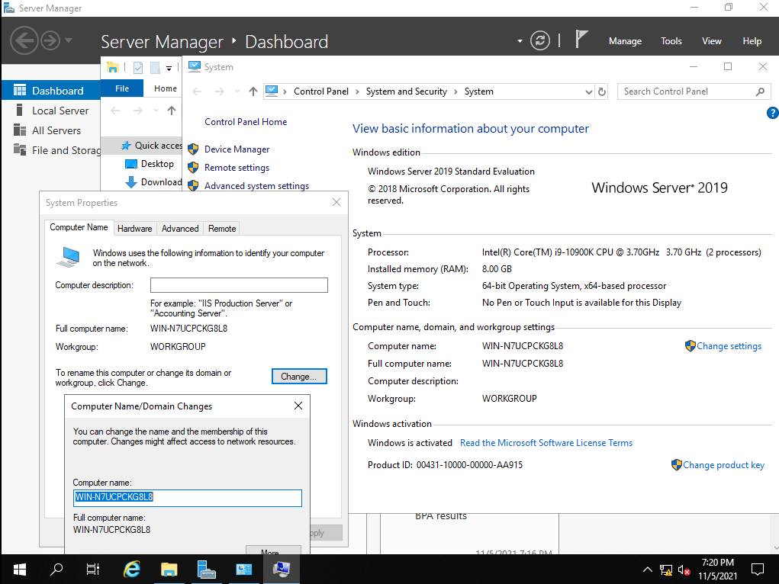This screenshot has width=779, height=584.
Task: Click the up arrow in File Explorer
Action: click(x=172, y=111)
